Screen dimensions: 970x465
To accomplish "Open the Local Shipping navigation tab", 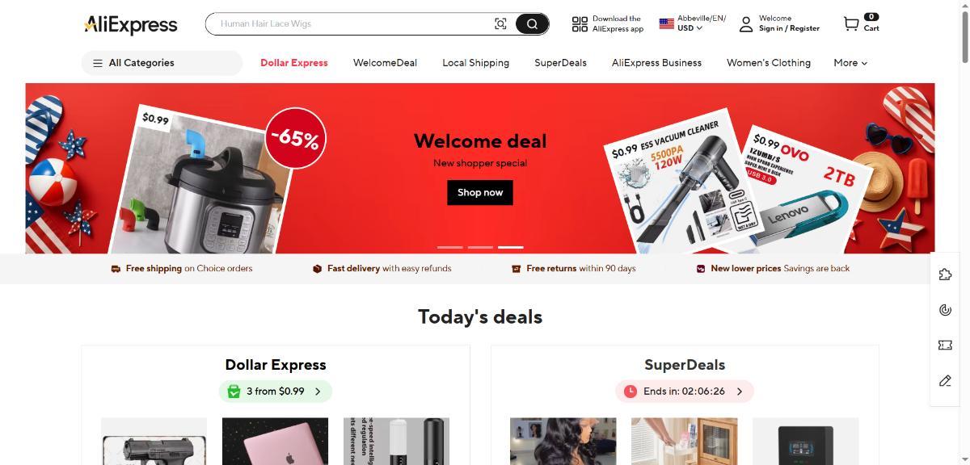I will (x=475, y=62).
